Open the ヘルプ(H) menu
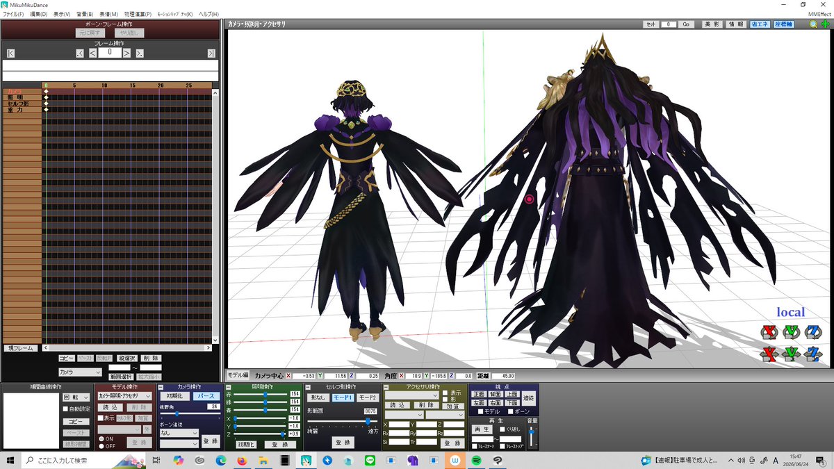The width and height of the screenshot is (834, 469). (208, 14)
